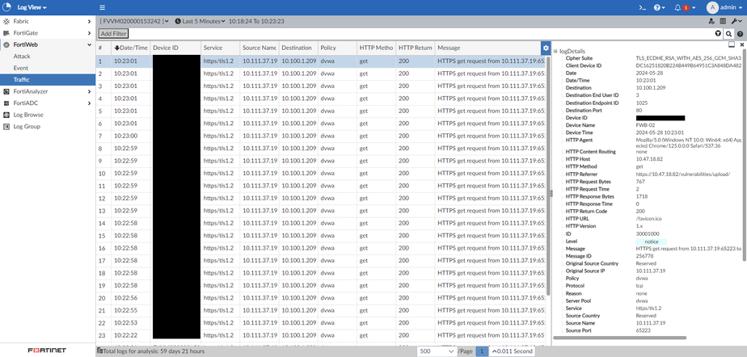The width and height of the screenshot is (747, 357).
Task: Sort by the HTTP Return column header
Action: tap(415, 48)
